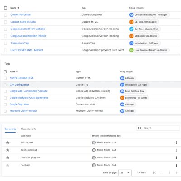Image resolution: width=181 pixels, height=181 pixels.
Task: Open the Microsoft Clarity - Official tag link
Action: pyautogui.click(x=24, y=111)
